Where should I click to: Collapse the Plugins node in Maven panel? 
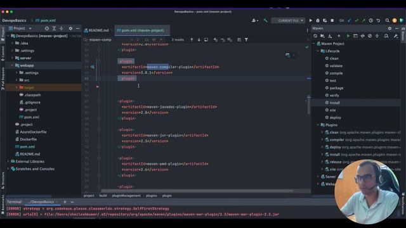pos(318,125)
